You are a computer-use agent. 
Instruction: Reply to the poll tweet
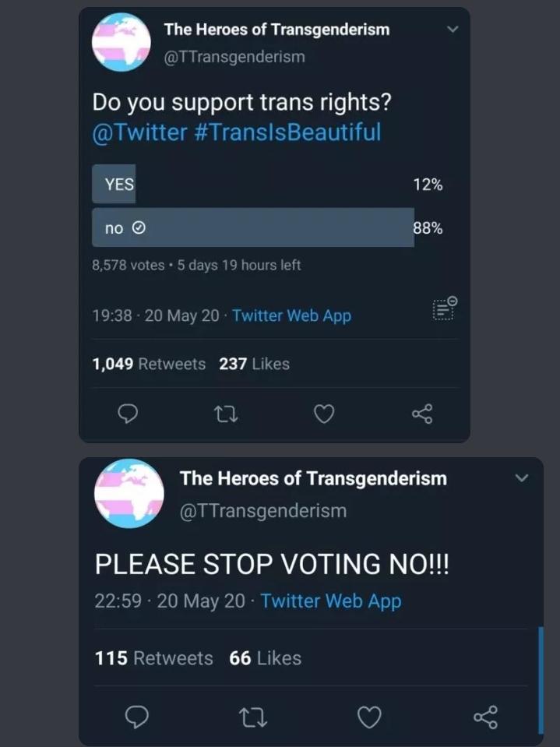point(127,415)
